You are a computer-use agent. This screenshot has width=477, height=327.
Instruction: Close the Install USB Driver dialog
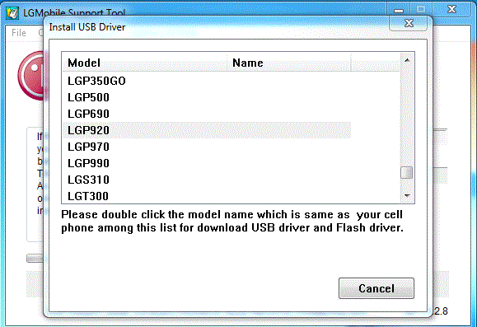tap(409, 23)
